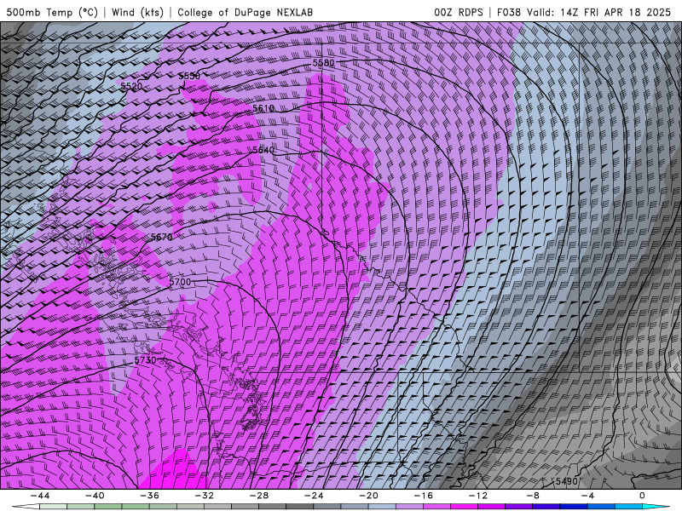The height and width of the screenshot is (511, 682).
Task: Click the -16 colorbar tick label
Action: pyautogui.click(x=423, y=496)
